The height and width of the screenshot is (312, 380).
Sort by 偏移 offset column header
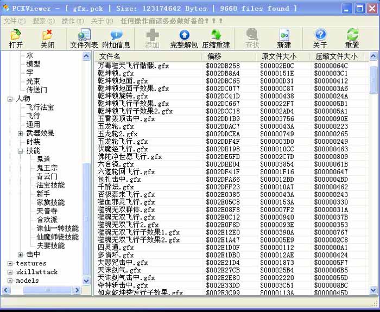tap(228, 56)
